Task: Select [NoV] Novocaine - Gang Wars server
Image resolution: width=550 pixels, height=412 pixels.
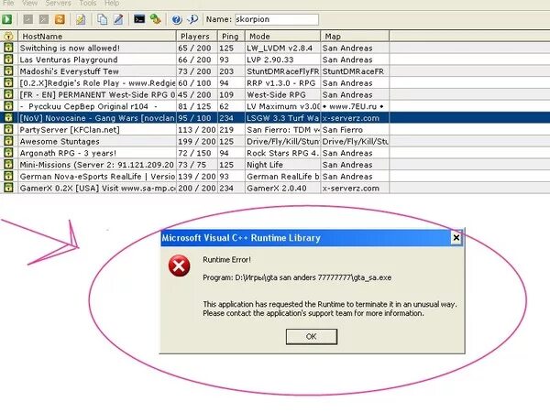Action: point(275,118)
